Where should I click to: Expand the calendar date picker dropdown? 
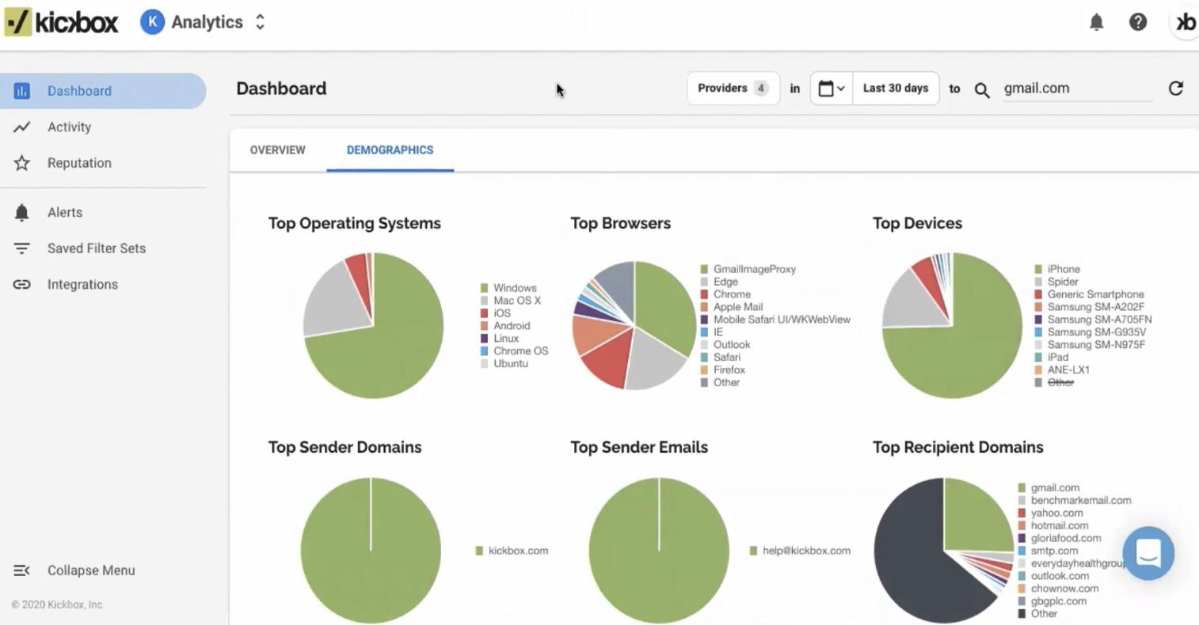832,89
